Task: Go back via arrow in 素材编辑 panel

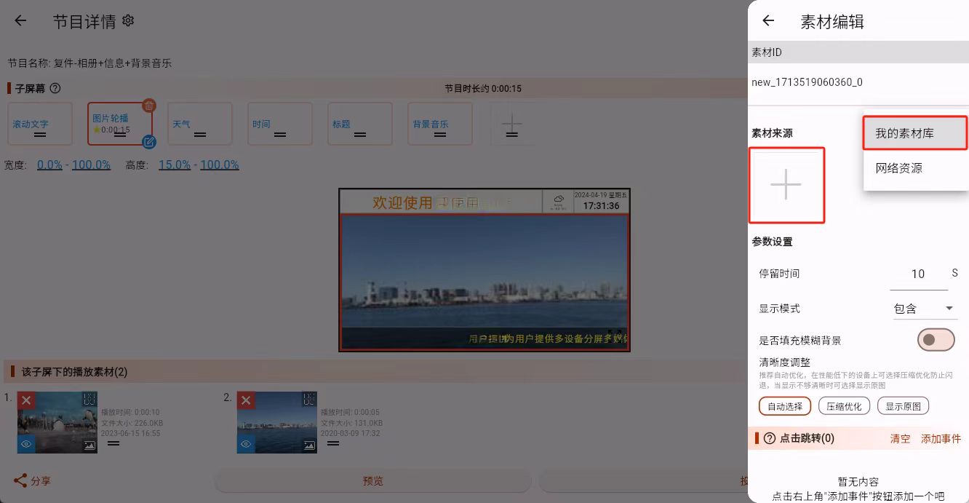Action: pyautogui.click(x=768, y=21)
